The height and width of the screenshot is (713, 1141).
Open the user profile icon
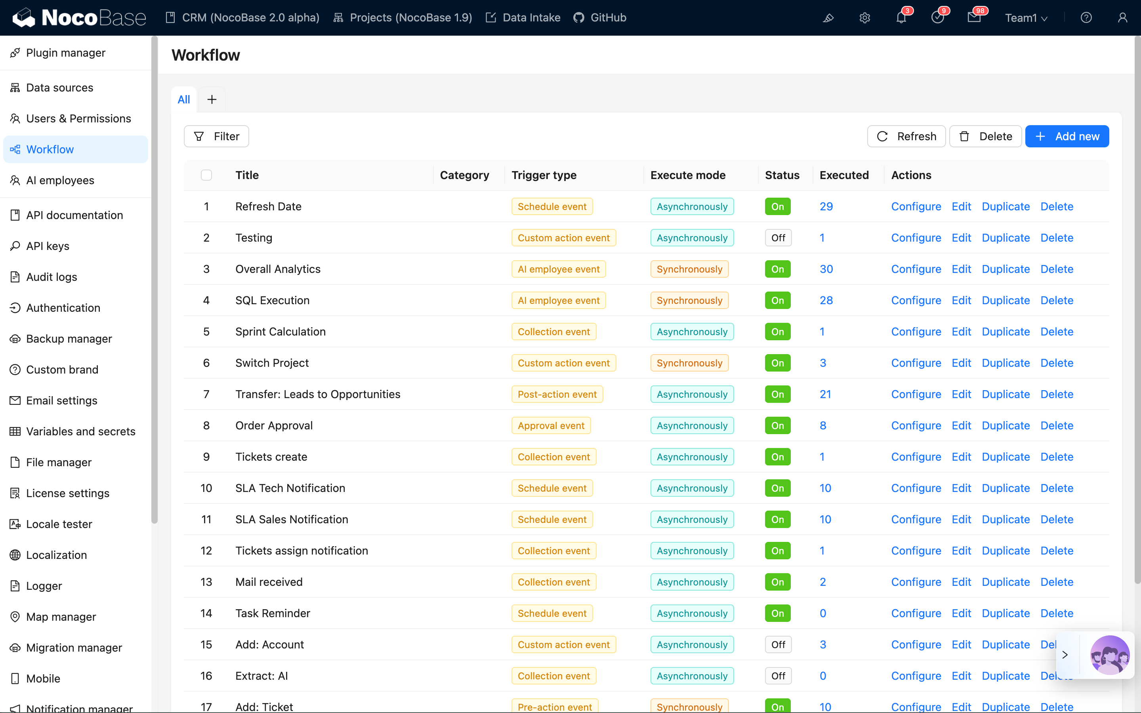[1123, 18]
